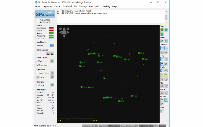Open the Plots menu
This screenshot has width=203, height=127.
click(91, 6)
